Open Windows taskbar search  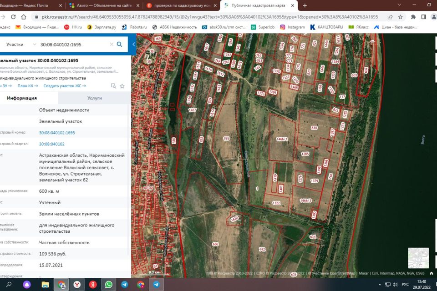pos(9,284)
